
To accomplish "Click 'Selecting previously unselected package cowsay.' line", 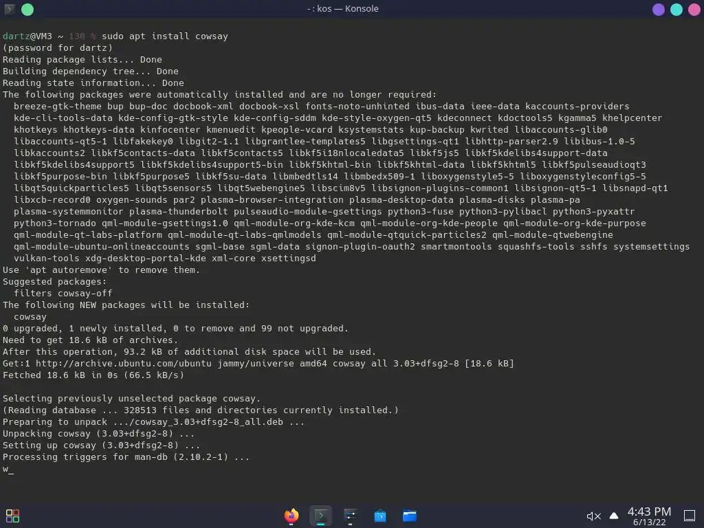I will point(131,398).
